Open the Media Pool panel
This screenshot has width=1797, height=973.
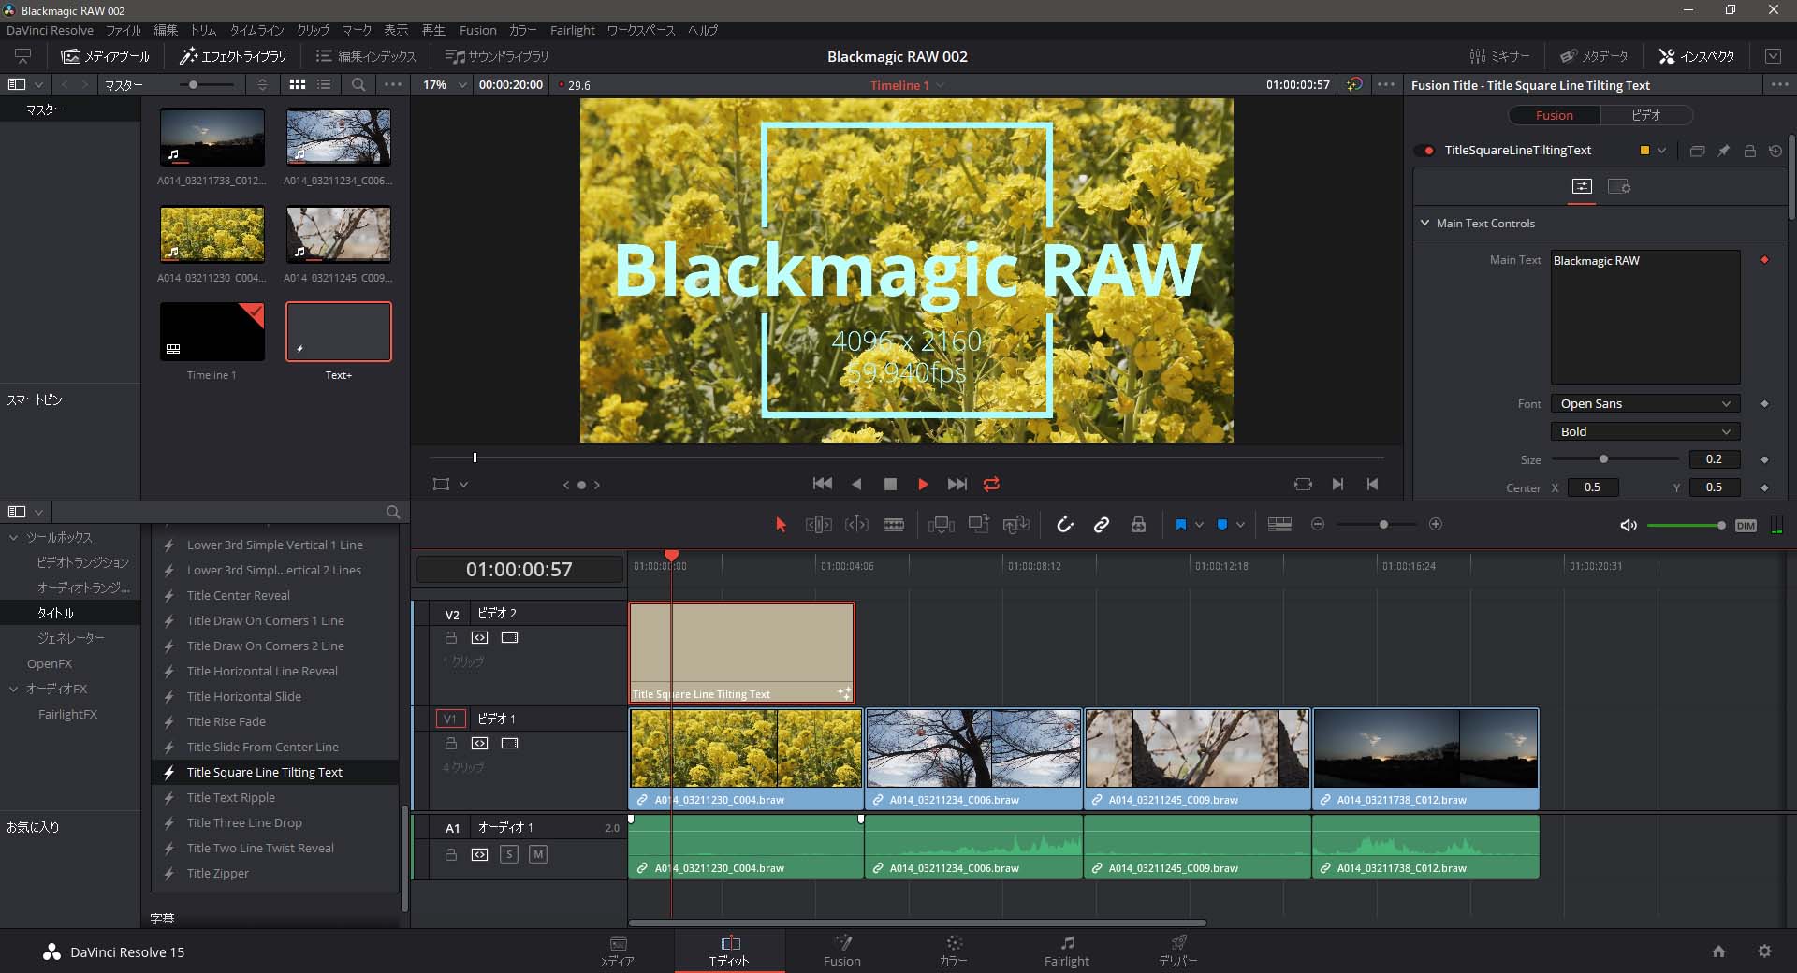(105, 56)
